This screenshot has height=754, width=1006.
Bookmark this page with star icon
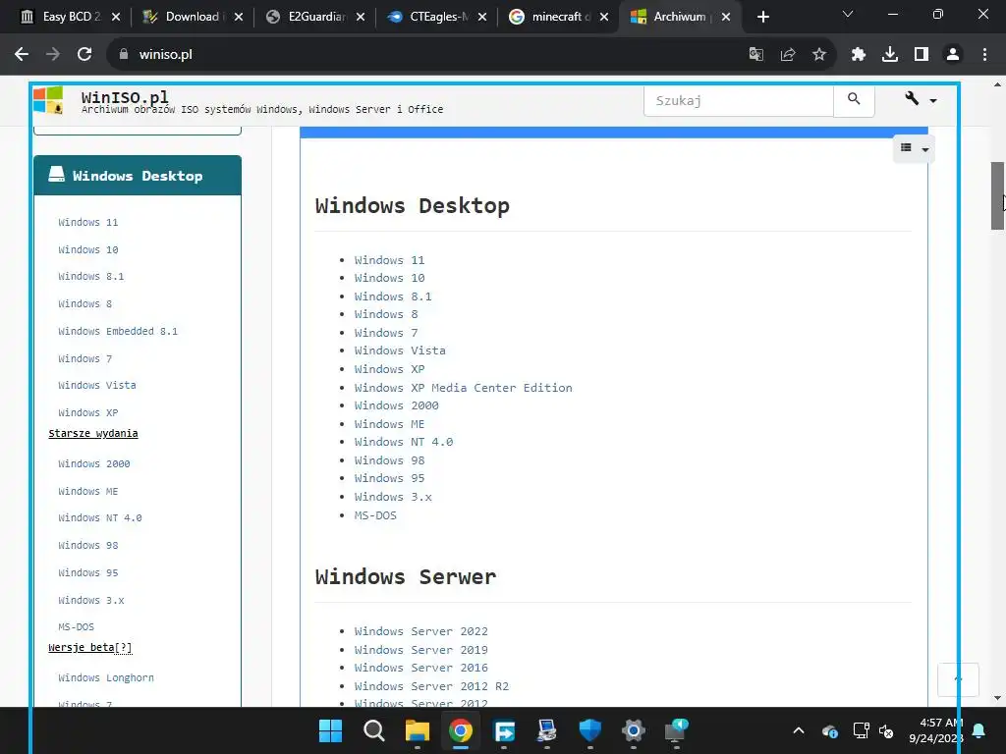pos(818,55)
